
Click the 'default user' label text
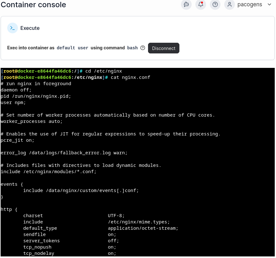click(72, 48)
